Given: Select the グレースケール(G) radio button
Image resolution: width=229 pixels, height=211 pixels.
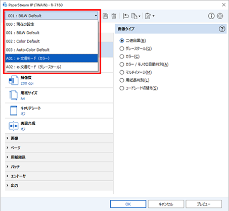Looking at the screenshot, I should pyautogui.click(x=122, y=48).
